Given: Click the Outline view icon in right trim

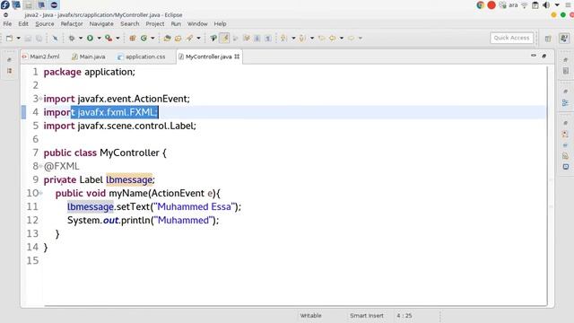Looking at the screenshot, I should 565,102.
